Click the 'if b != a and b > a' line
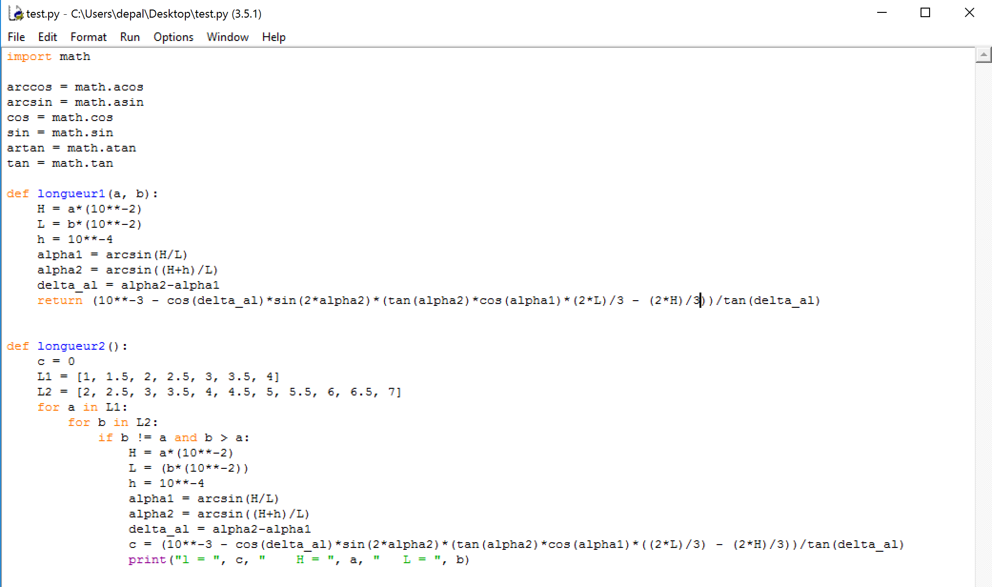 point(173,438)
